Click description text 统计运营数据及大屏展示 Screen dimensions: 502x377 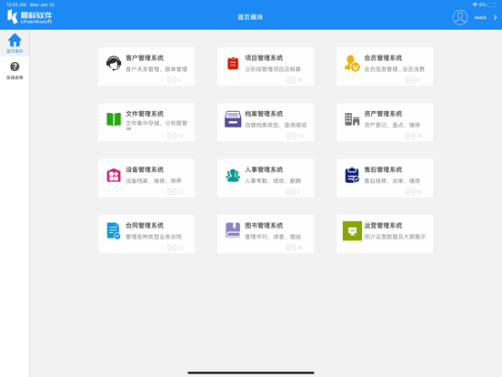point(395,237)
